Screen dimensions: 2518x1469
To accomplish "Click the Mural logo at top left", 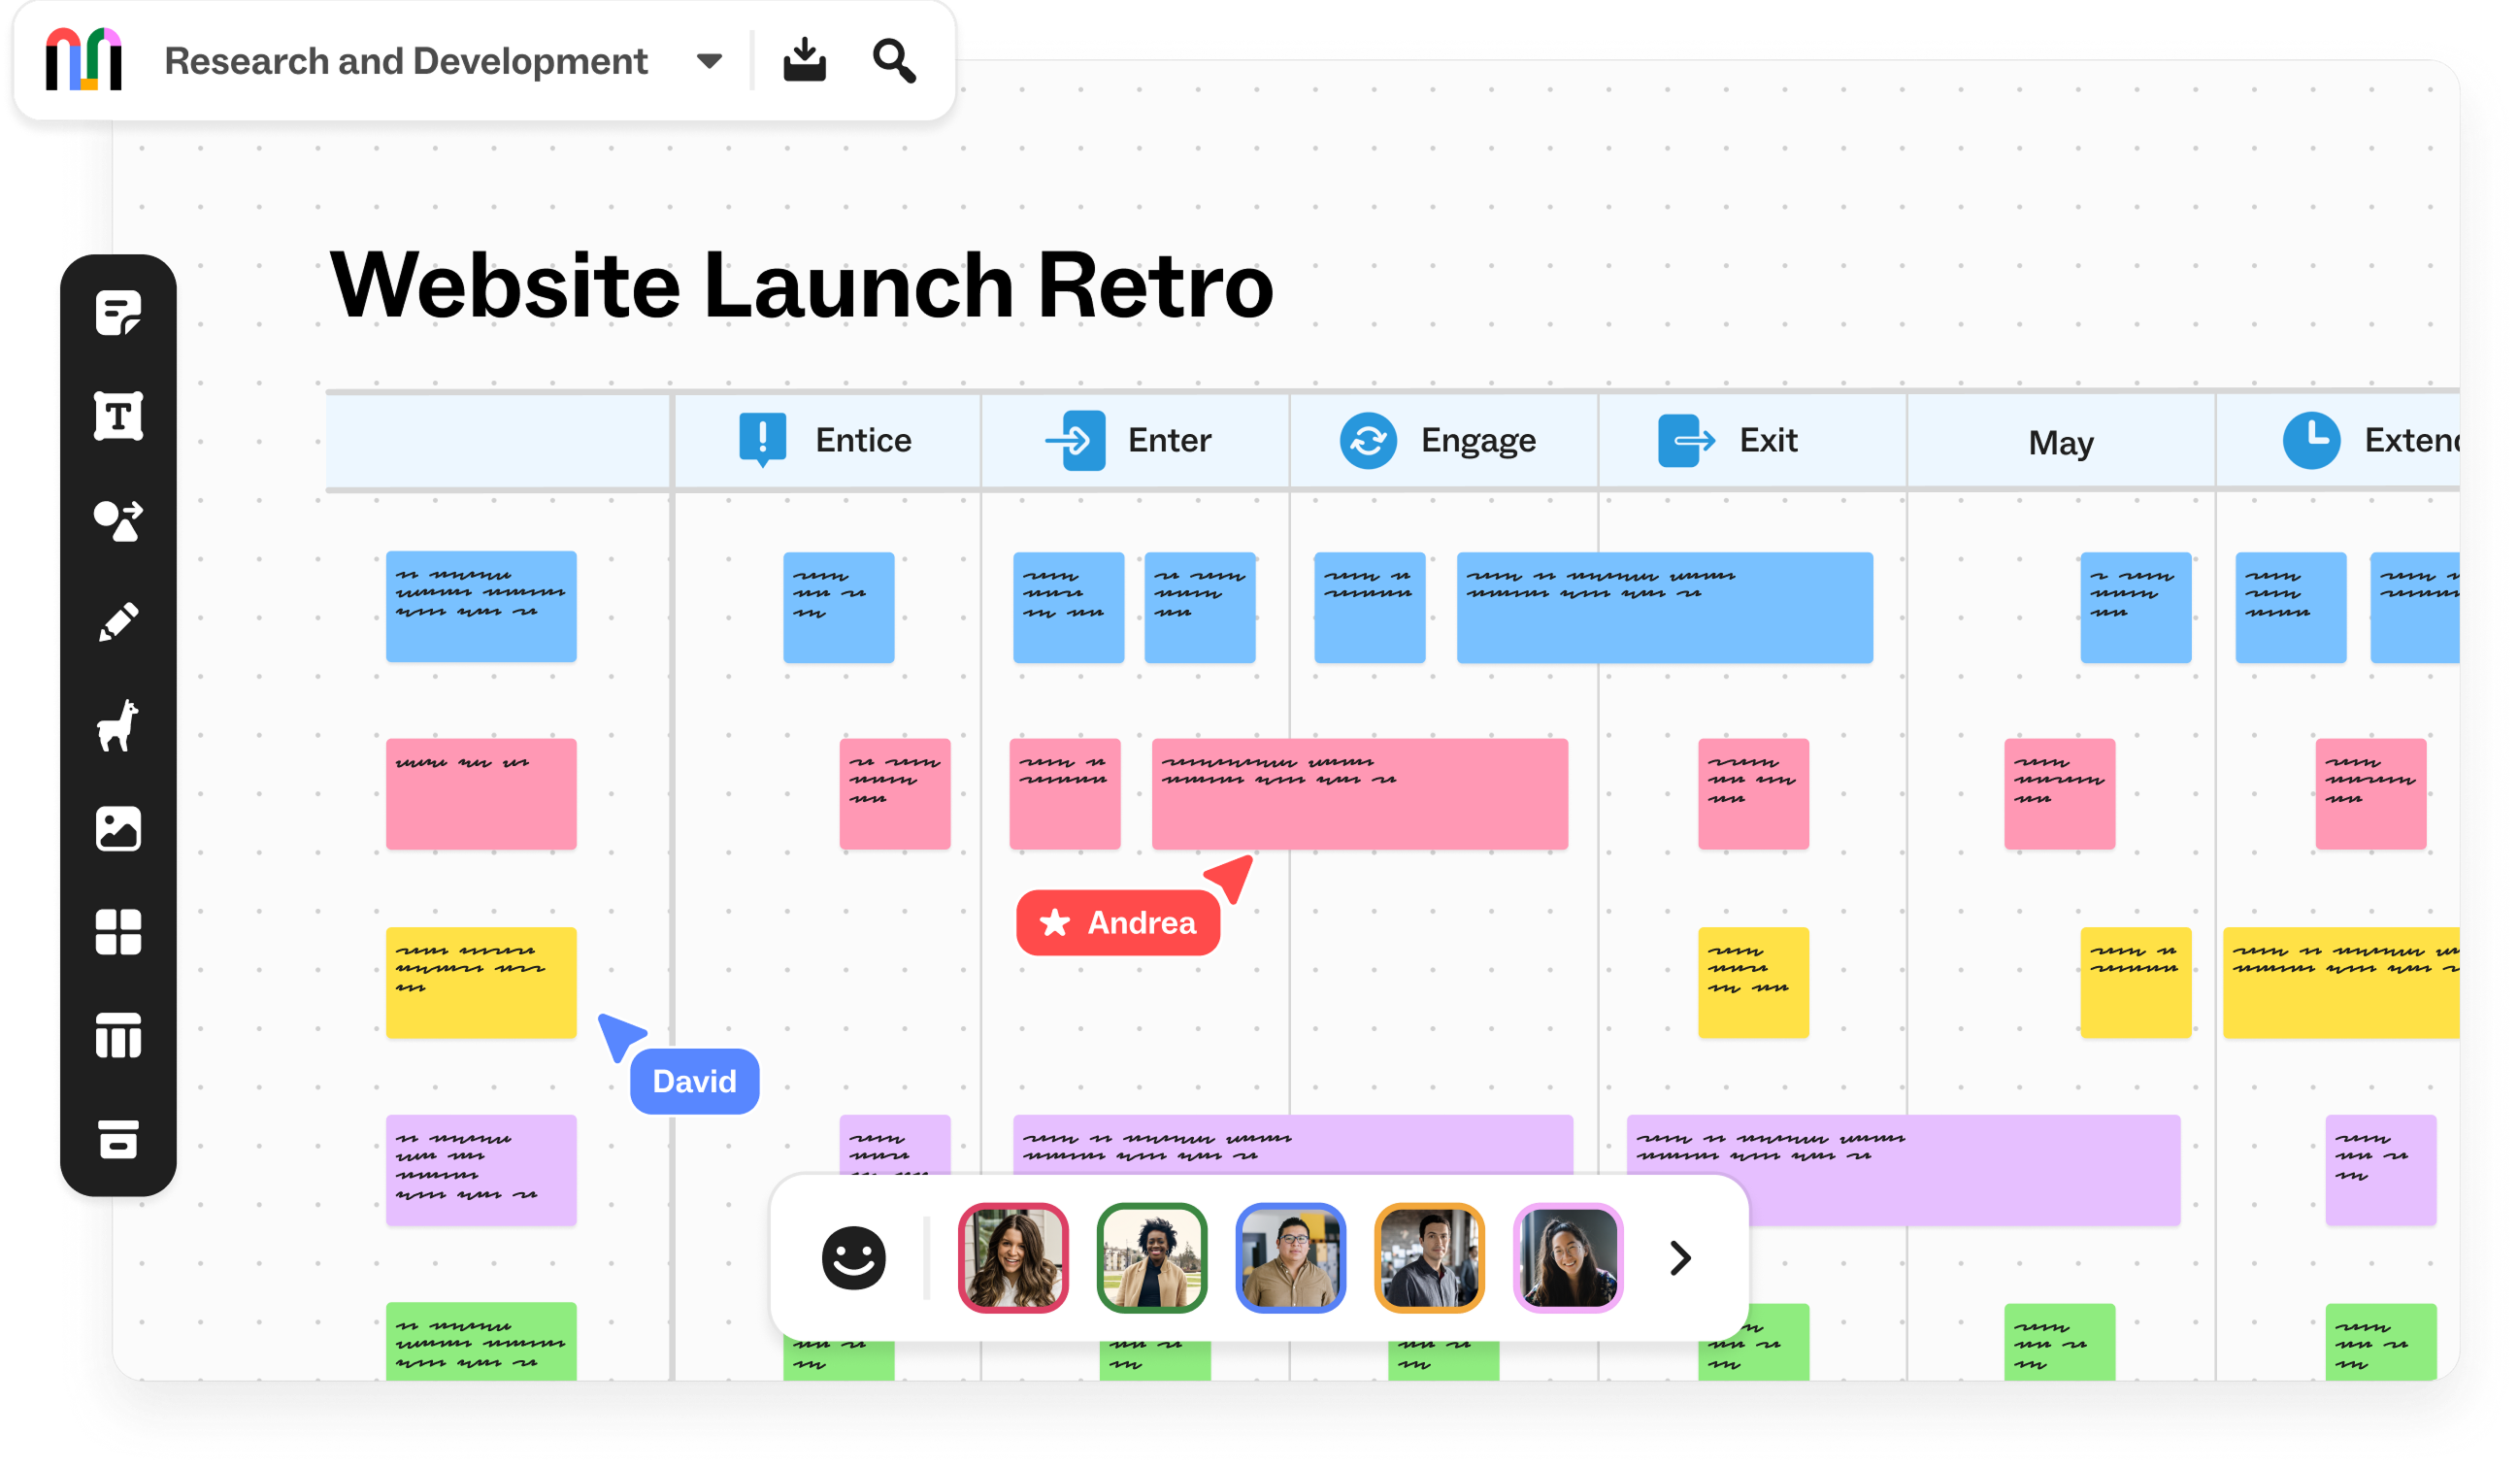I will (83, 60).
